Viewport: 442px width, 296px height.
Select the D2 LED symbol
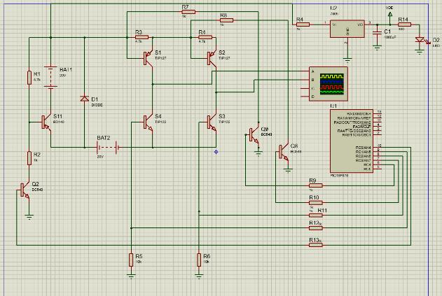coord(422,41)
